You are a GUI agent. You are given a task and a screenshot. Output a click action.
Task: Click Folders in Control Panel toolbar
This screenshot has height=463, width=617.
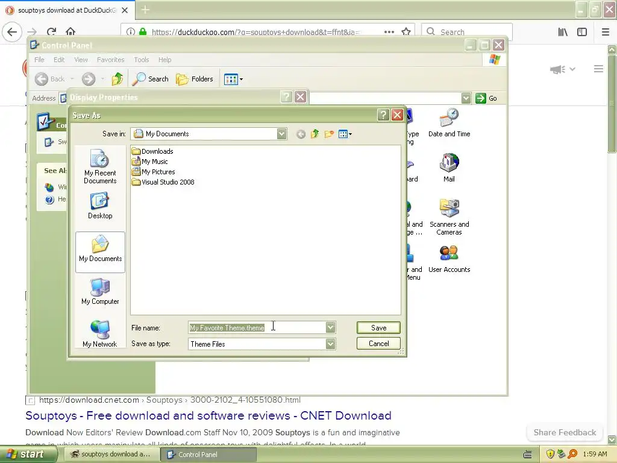coord(195,79)
